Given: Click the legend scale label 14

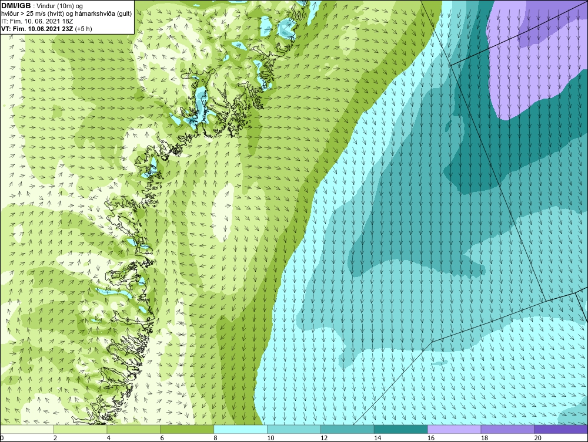Looking at the screenshot, I should 377,438.
